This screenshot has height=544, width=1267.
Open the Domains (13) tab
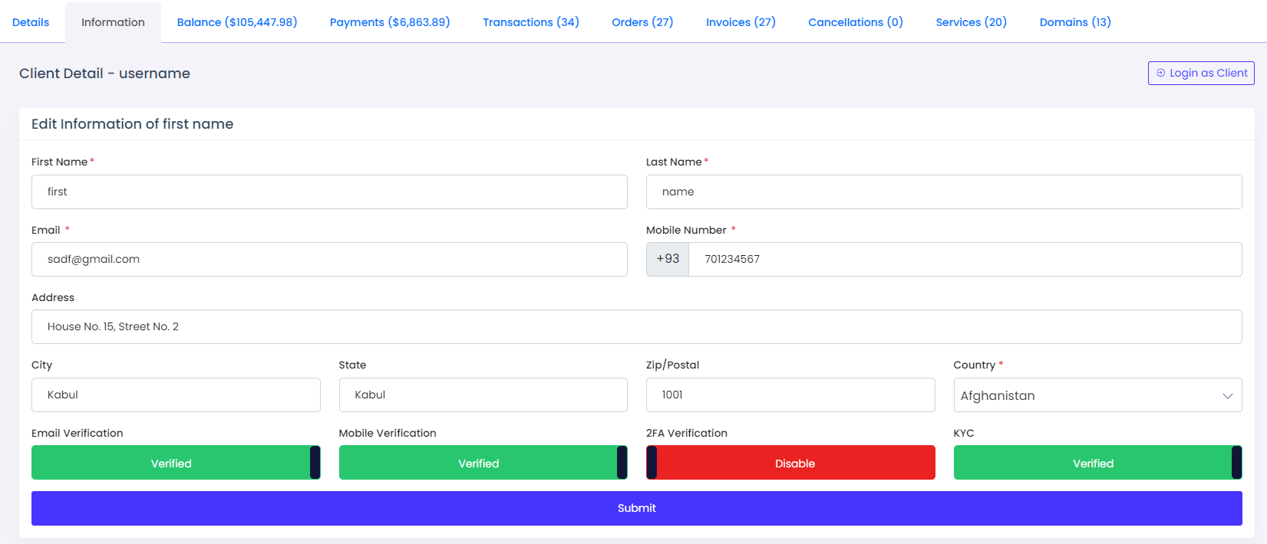point(1075,22)
